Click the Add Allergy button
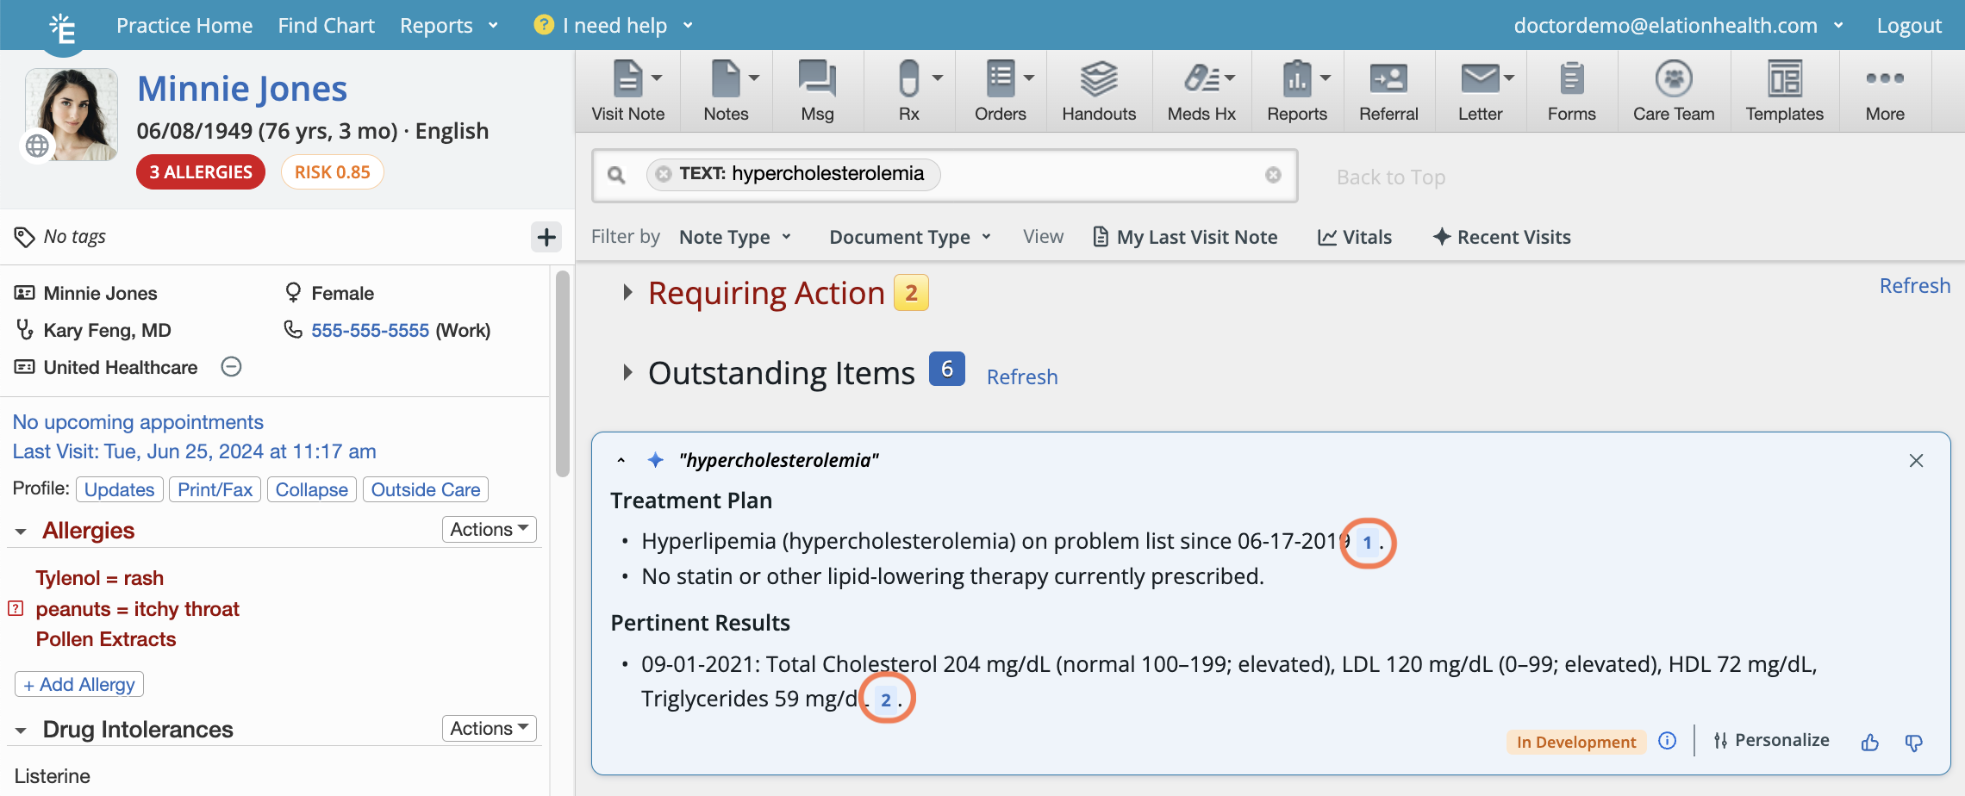Image resolution: width=1965 pixels, height=796 pixels. tap(79, 684)
